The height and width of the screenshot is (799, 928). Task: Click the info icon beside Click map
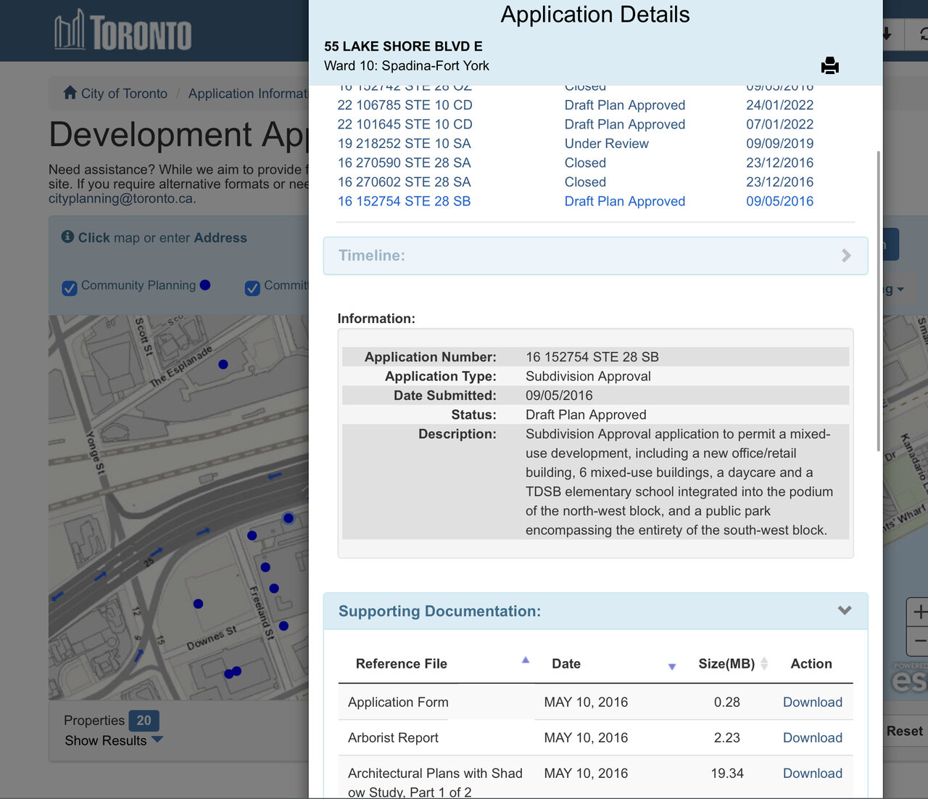click(x=67, y=237)
